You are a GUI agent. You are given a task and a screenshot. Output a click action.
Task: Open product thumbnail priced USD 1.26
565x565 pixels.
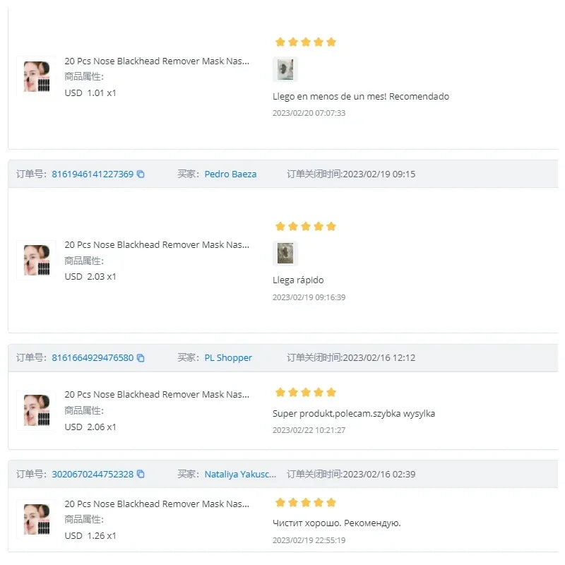pyautogui.click(x=36, y=520)
